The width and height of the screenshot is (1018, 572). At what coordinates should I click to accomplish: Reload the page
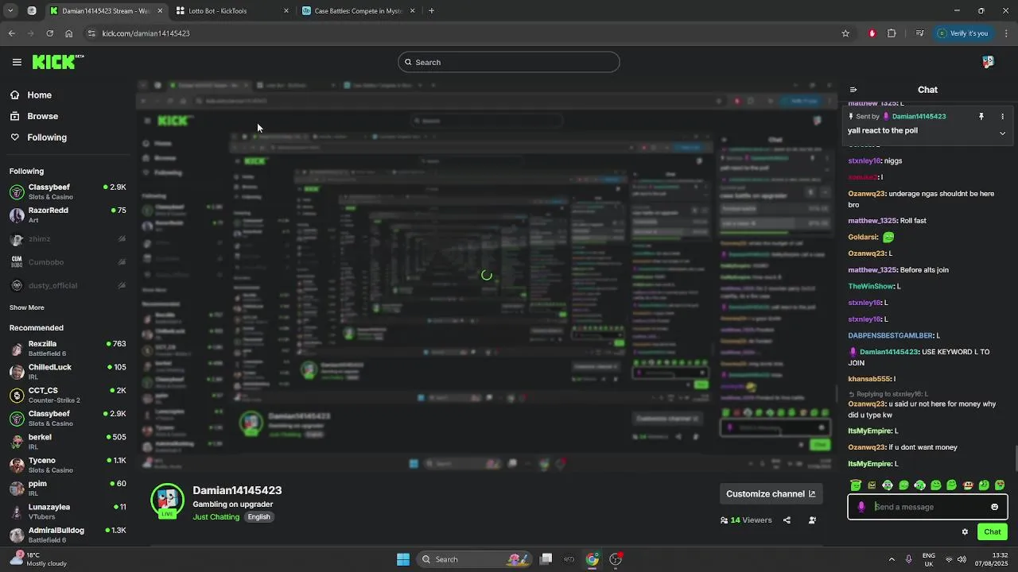(x=49, y=33)
